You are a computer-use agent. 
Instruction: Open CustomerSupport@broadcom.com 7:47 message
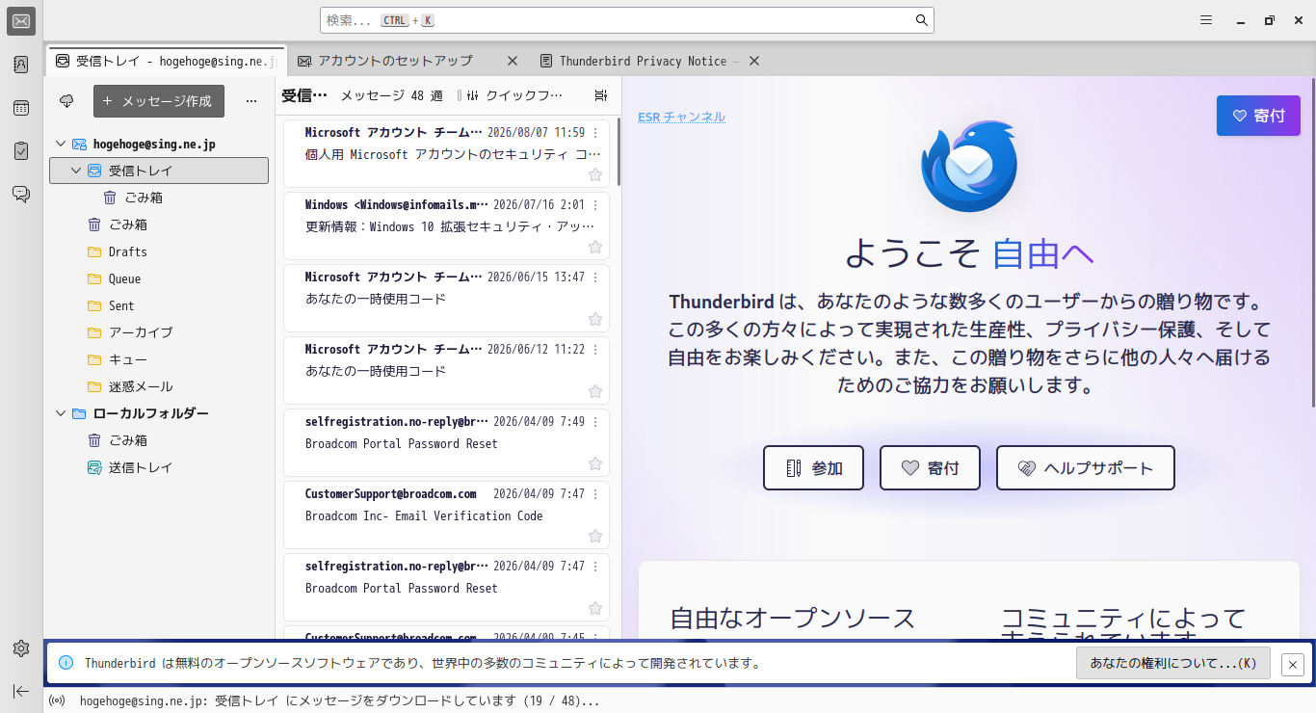pyautogui.click(x=446, y=515)
